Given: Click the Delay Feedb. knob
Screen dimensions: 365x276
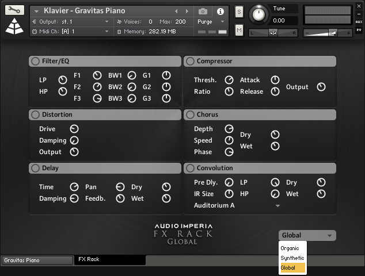Looking at the screenshot, I should pos(120,198).
